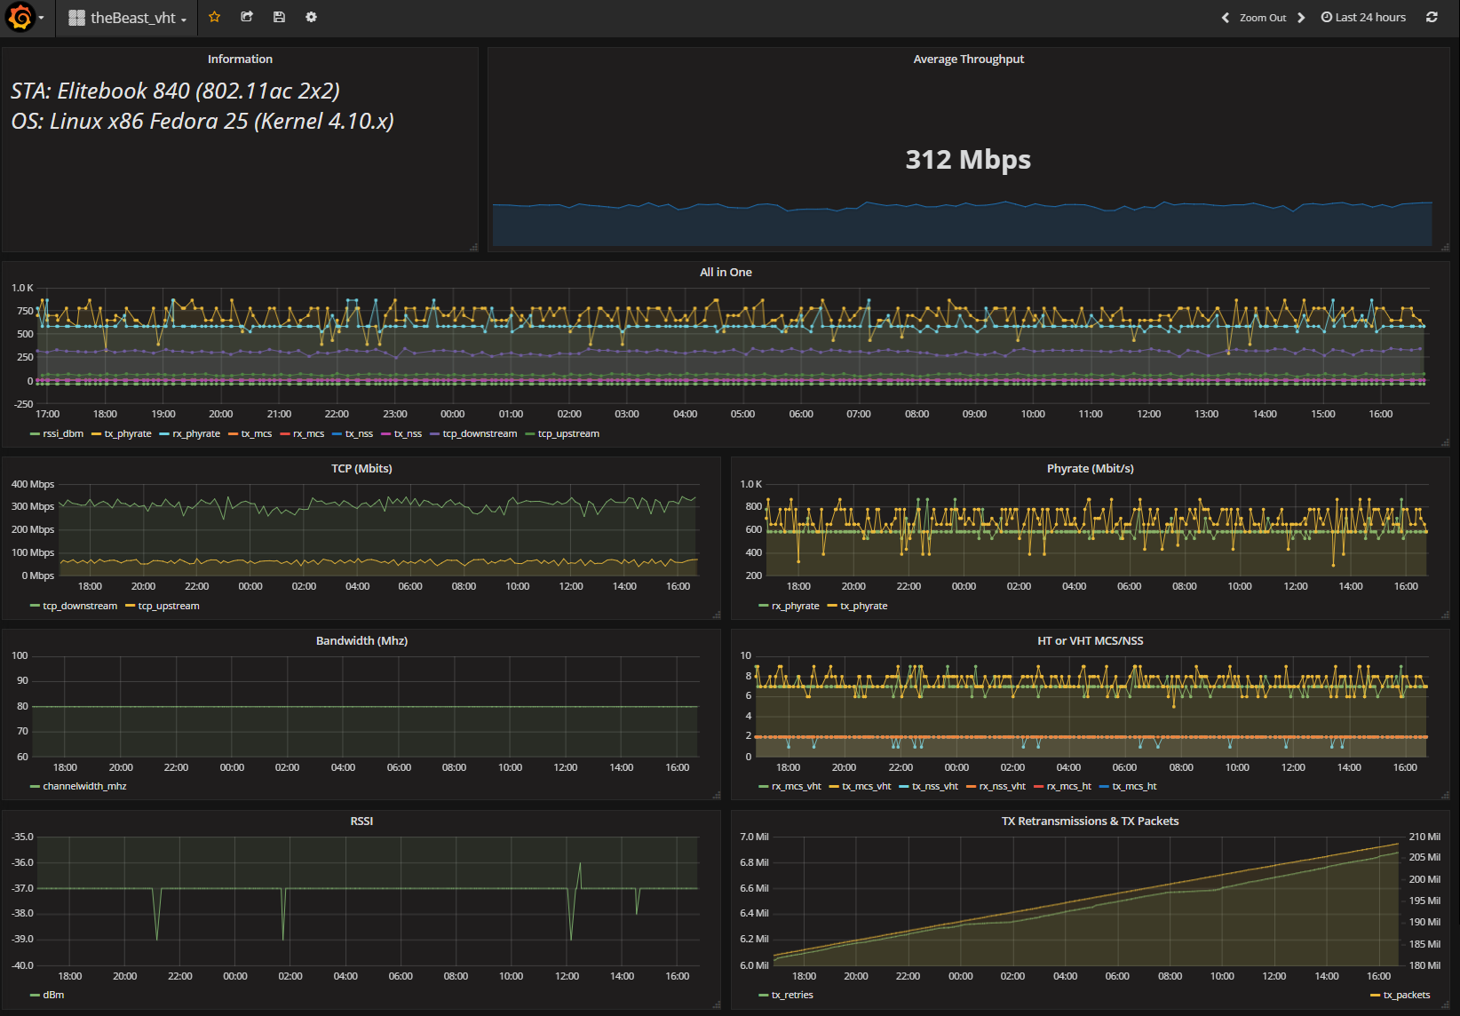
Task: Toggle rx_mcs_vht legend entry
Action: [x=797, y=786]
